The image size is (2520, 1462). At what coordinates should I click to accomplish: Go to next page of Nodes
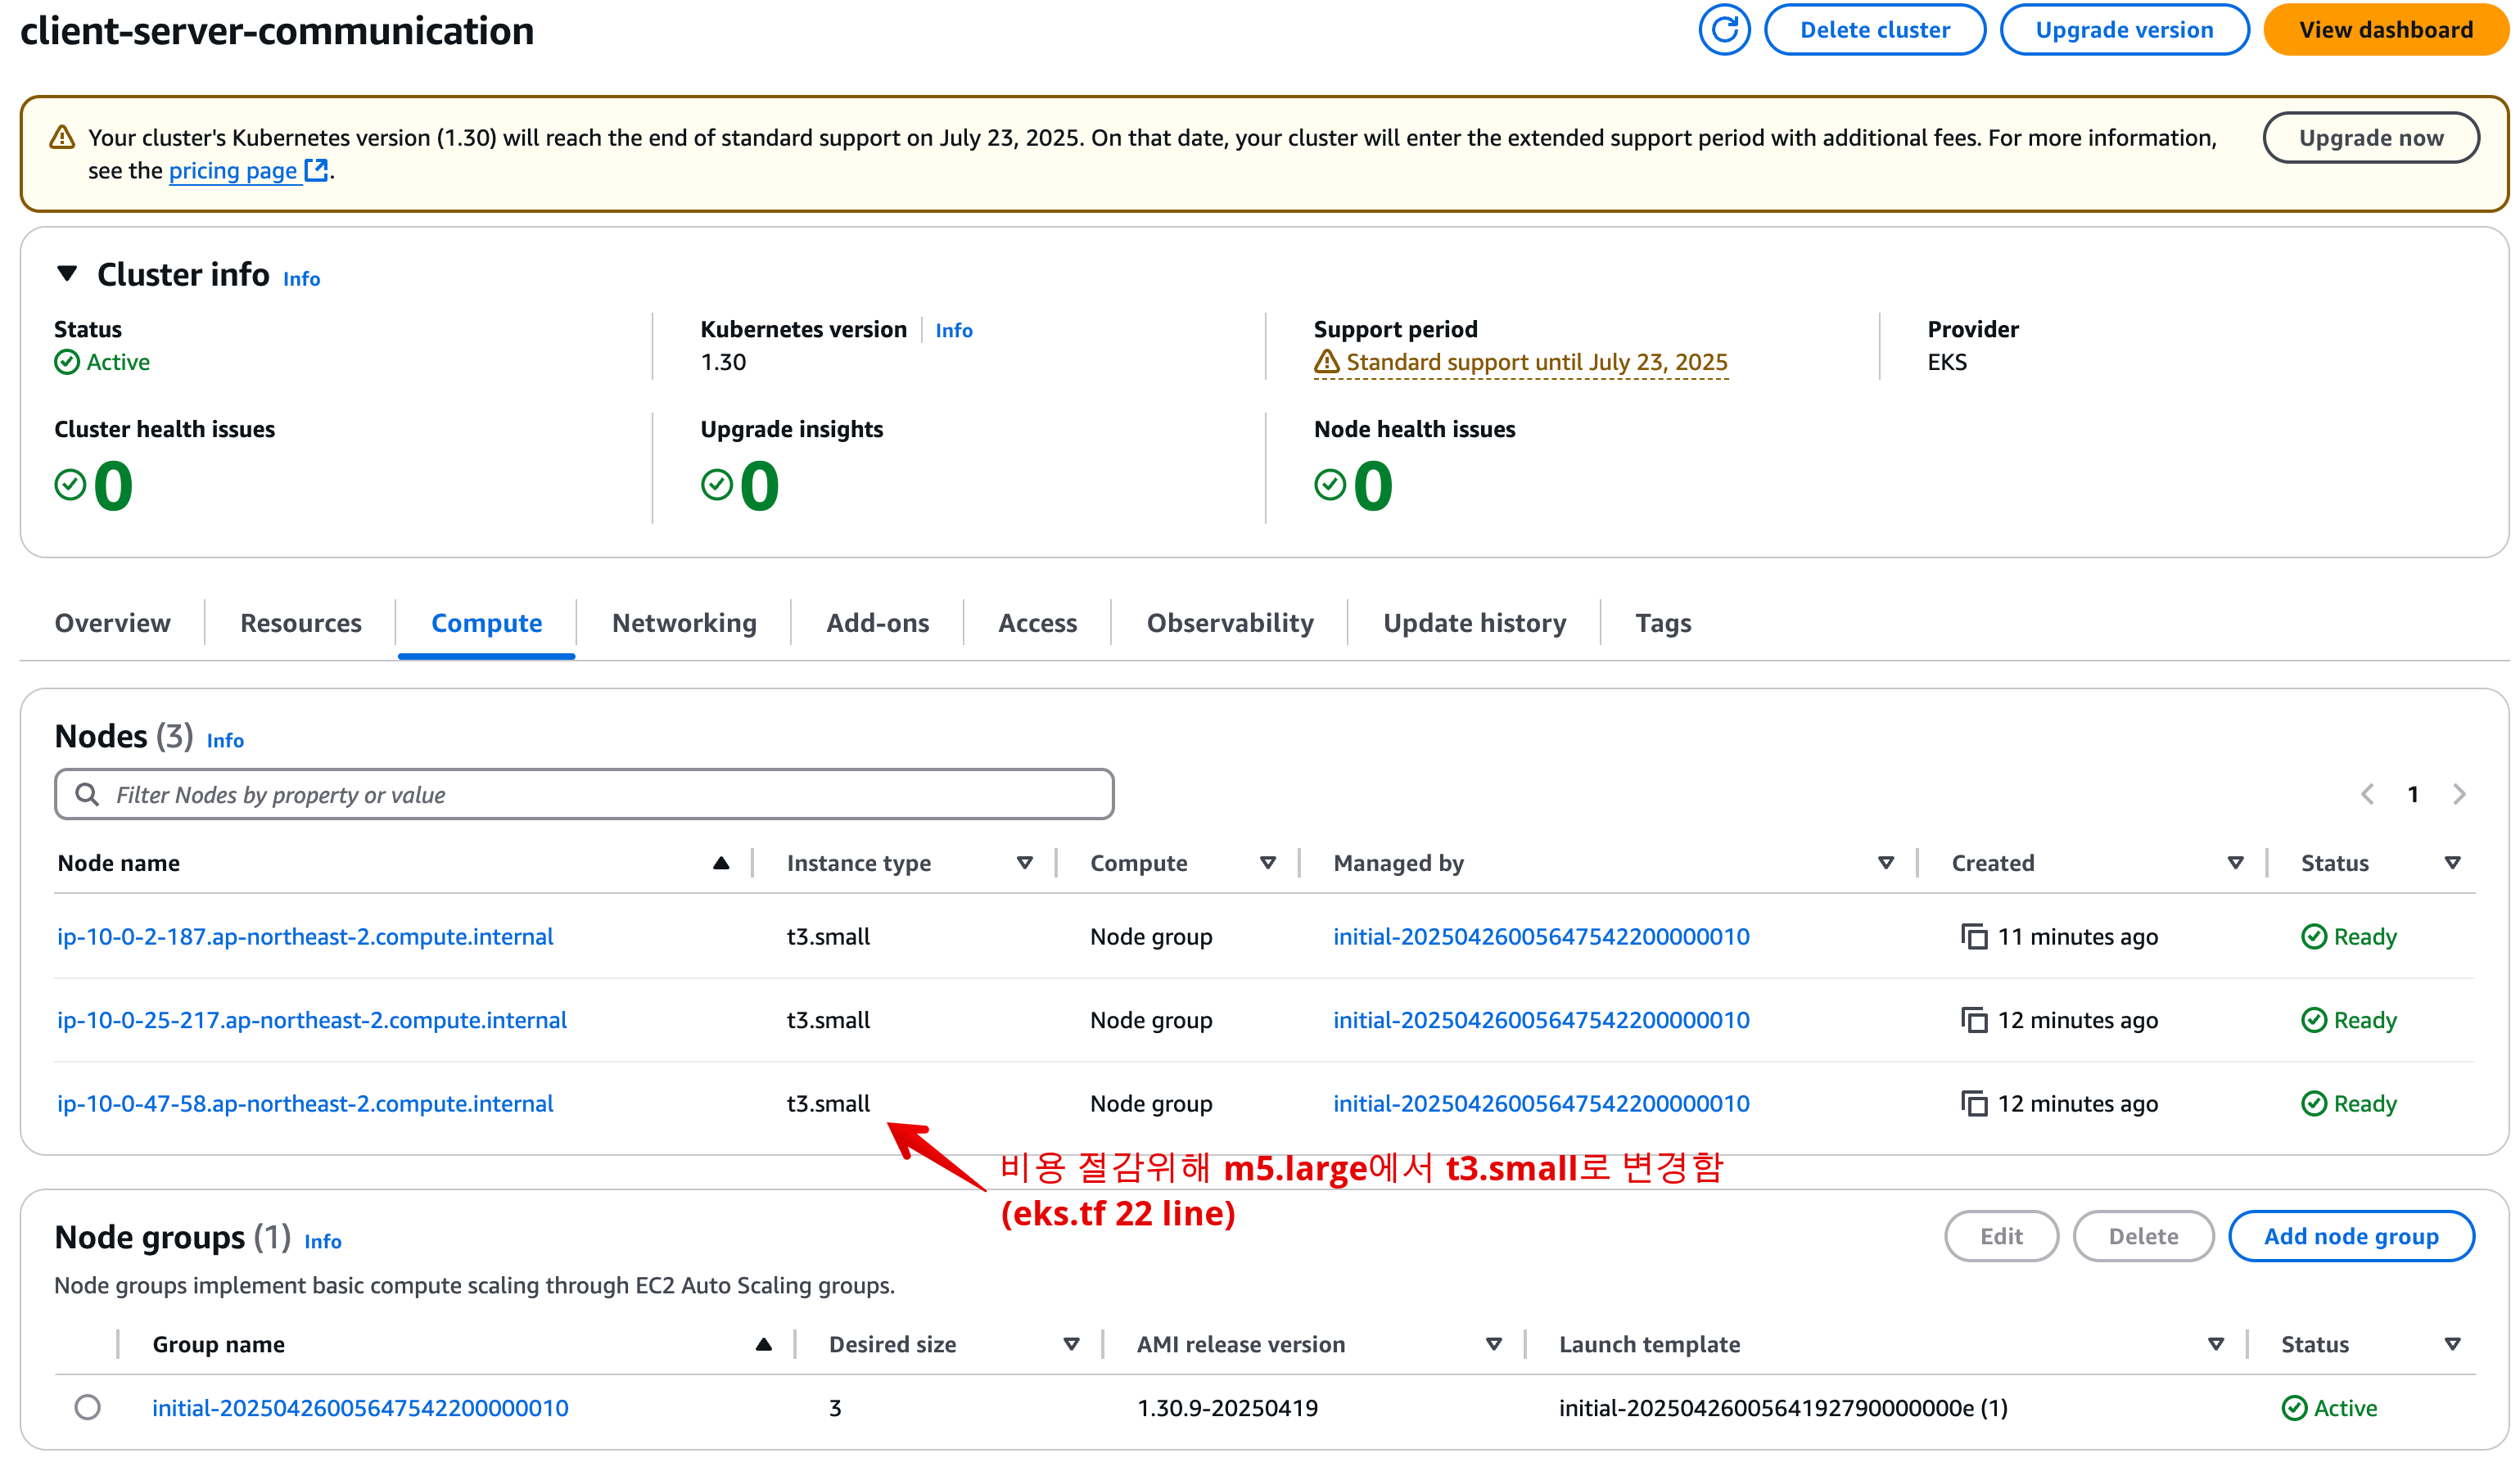click(x=2459, y=795)
